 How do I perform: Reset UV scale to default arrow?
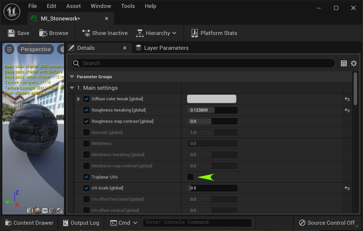(x=347, y=188)
